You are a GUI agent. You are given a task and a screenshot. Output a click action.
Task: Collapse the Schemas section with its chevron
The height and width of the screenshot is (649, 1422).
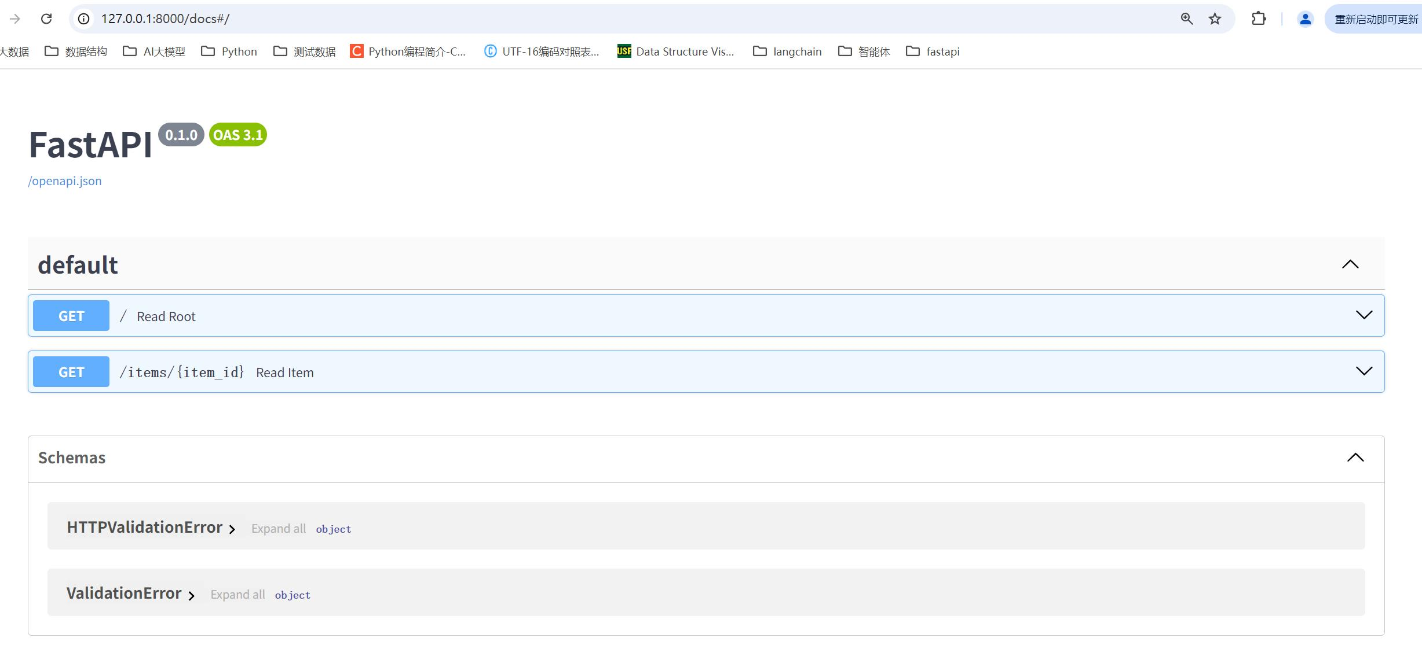tap(1355, 458)
